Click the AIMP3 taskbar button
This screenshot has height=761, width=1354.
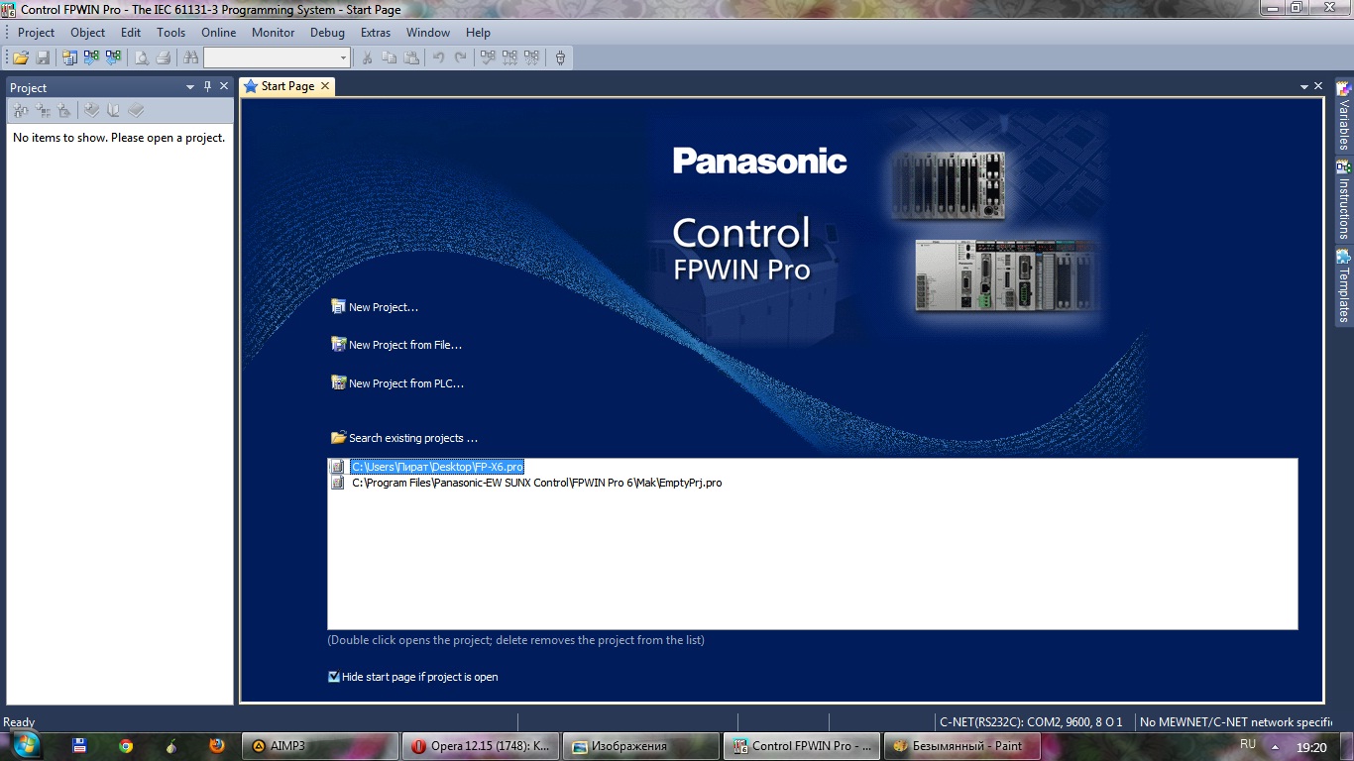point(320,746)
